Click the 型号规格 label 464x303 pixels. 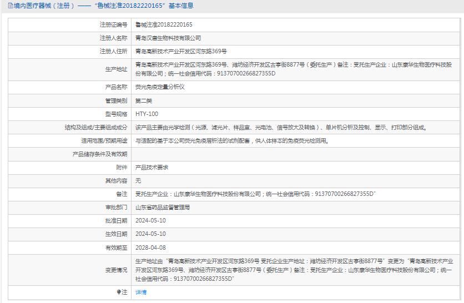coord(117,114)
